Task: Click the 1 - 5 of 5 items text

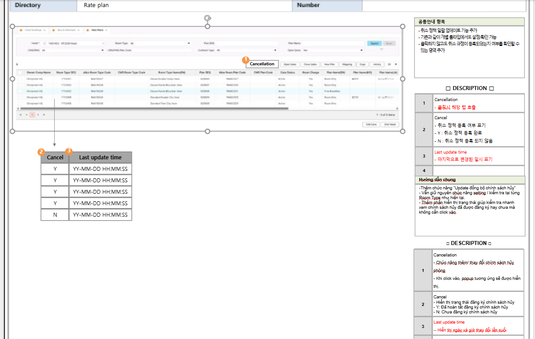Action: (x=386, y=115)
